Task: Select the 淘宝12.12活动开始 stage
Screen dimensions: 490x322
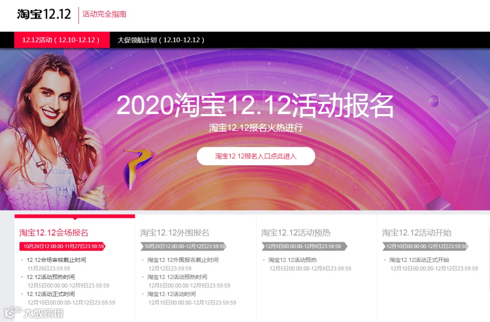Action: tap(416, 232)
